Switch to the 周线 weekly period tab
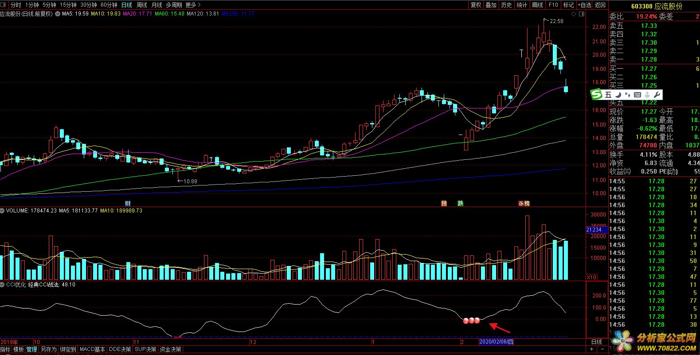 [x=142, y=5]
